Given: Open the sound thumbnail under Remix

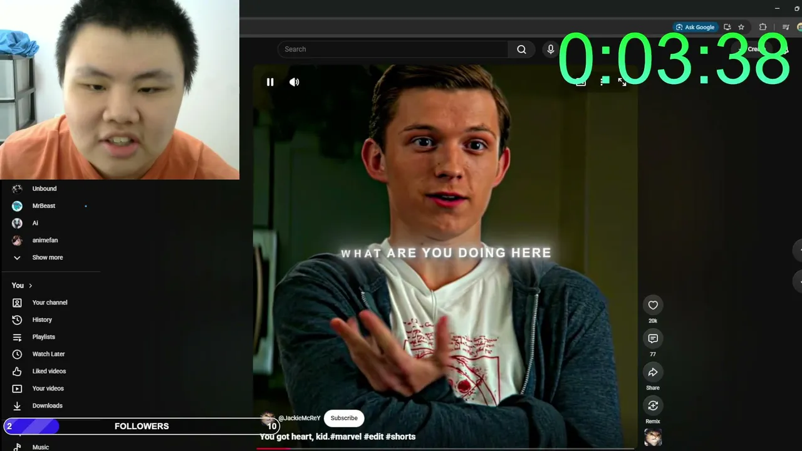Looking at the screenshot, I should pyautogui.click(x=653, y=437).
